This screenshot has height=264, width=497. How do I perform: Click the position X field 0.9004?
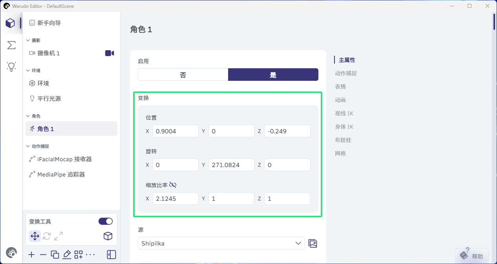pos(175,131)
